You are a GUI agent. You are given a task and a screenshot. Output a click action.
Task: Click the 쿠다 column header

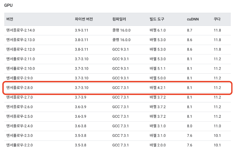click(217, 19)
